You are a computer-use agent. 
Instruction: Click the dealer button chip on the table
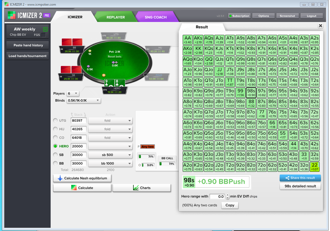pyautogui.click(x=104, y=75)
